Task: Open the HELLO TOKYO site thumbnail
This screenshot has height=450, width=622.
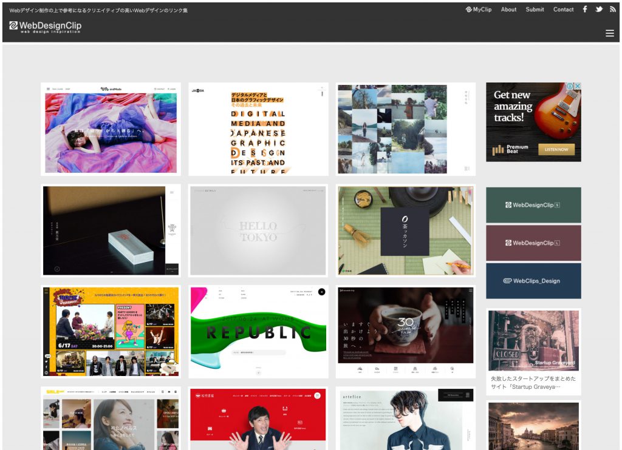Action: tap(258, 230)
